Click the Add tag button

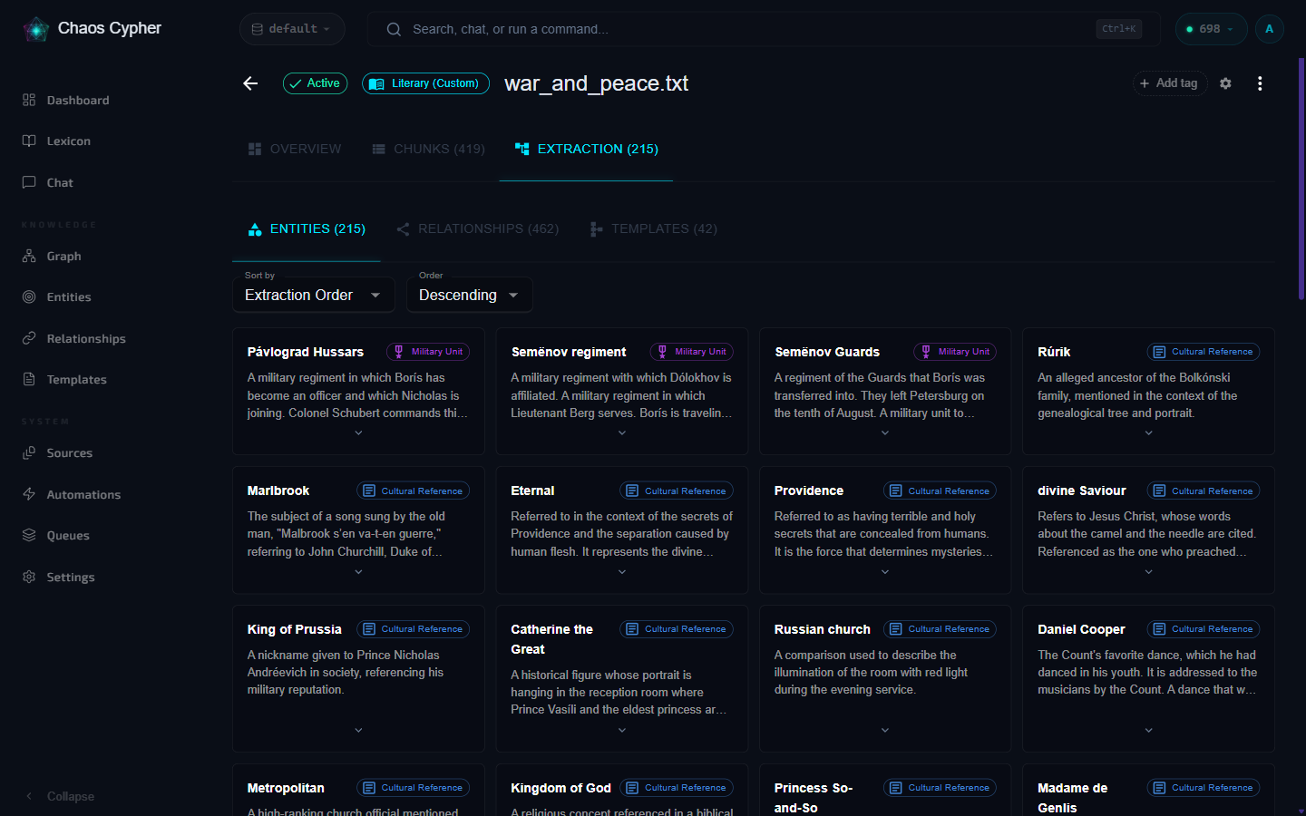coord(1170,83)
